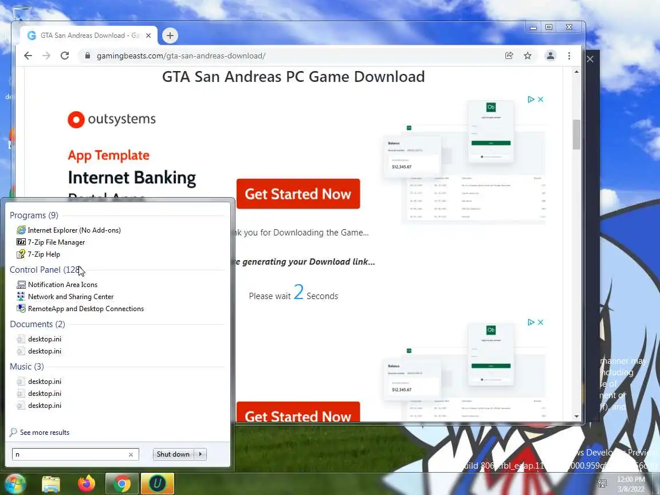Share this page via share icon
This screenshot has width=660, height=495.
[x=509, y=56]
